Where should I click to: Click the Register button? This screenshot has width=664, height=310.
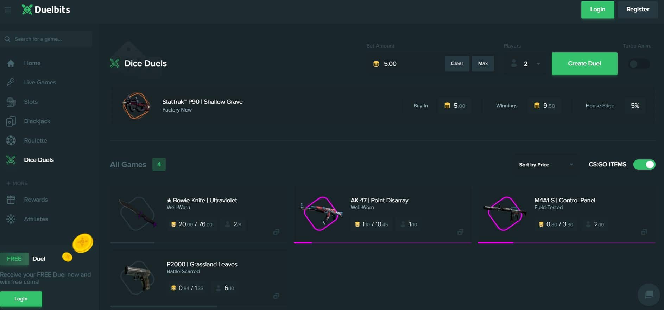[x=638, y=10]
